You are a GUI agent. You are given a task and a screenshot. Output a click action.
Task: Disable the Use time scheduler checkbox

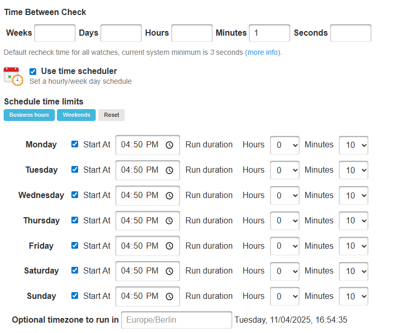pos(33,71)
